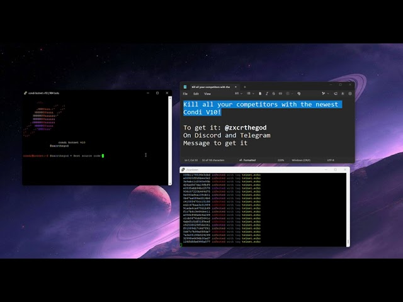Image resolution: width=403 pixels, height=302 pixels.
Task: Select the 'Kill all your competitors' Notepad tab
Action: [211, 87]
